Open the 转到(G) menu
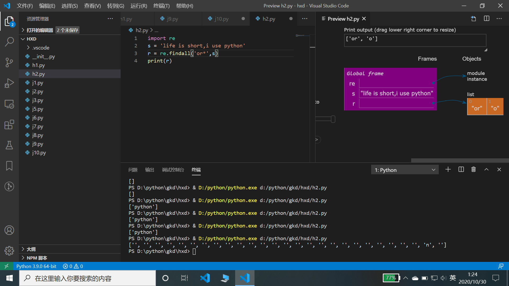Image resolution: width=509 pixels, height=286 pixels. pyautogui.click(x=116, y=6)
